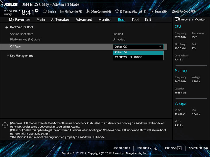Click the 3700 MHz CPU frequency value
Image resolution: width=210 pixels, height=157 pixels.
tap(180, 37)
